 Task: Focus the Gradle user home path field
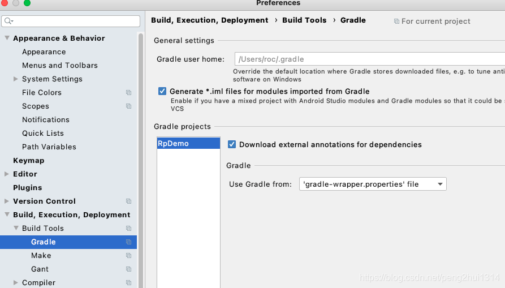370,59
